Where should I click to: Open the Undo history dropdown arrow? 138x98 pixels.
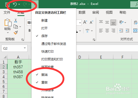[x=19, y=4]
